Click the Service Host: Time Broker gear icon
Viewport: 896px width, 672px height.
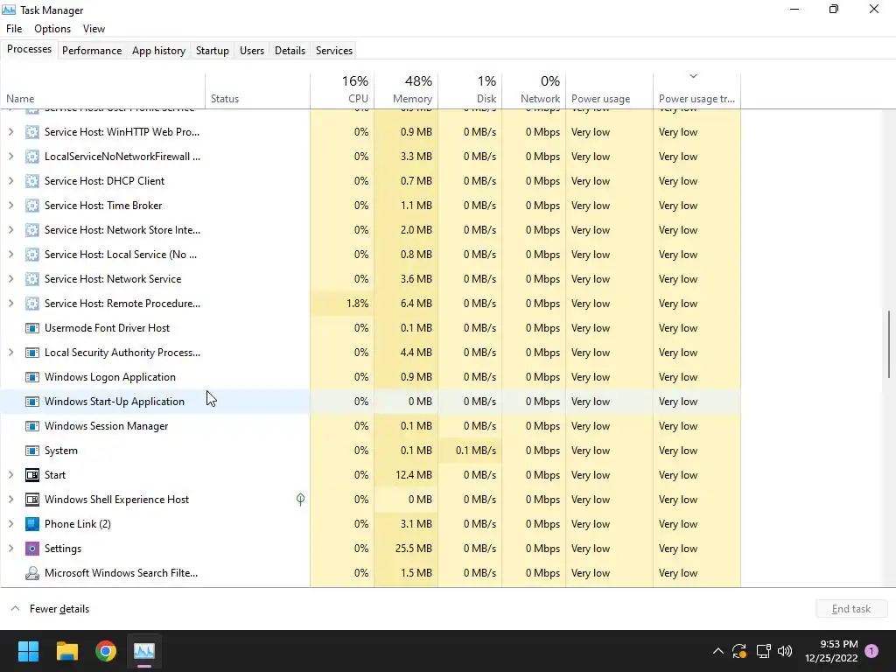pyautogui.click(x=32, y=206)
